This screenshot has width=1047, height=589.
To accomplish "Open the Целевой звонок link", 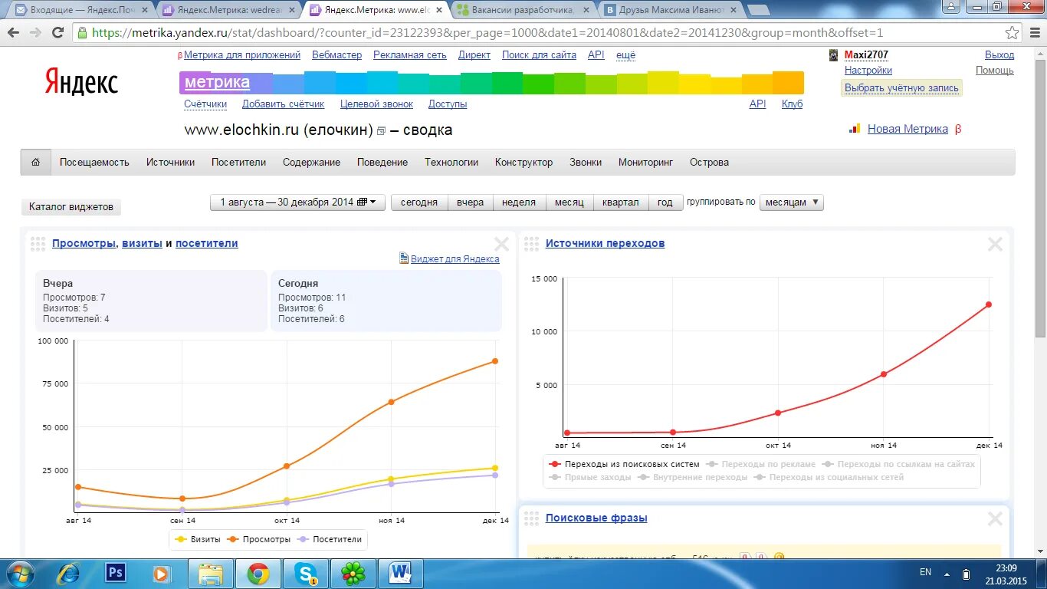I will (x=376, y=104).
